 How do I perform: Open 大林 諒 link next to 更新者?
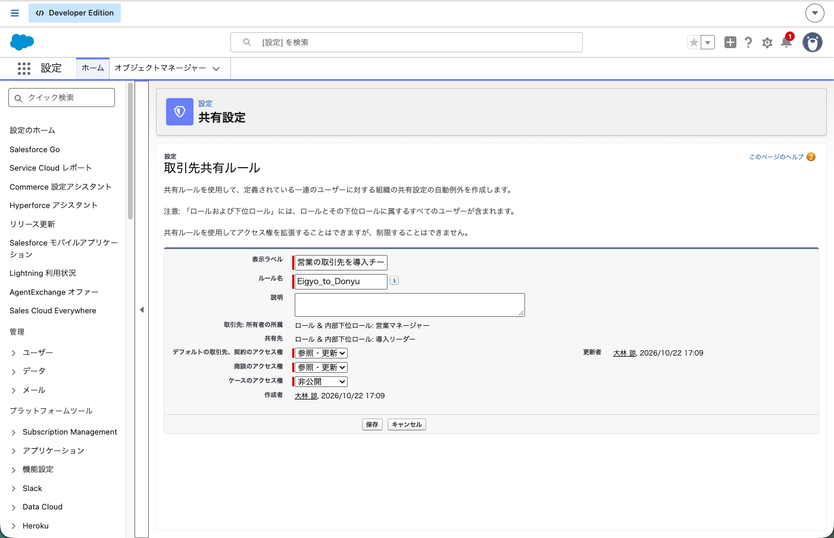[624, 353]
